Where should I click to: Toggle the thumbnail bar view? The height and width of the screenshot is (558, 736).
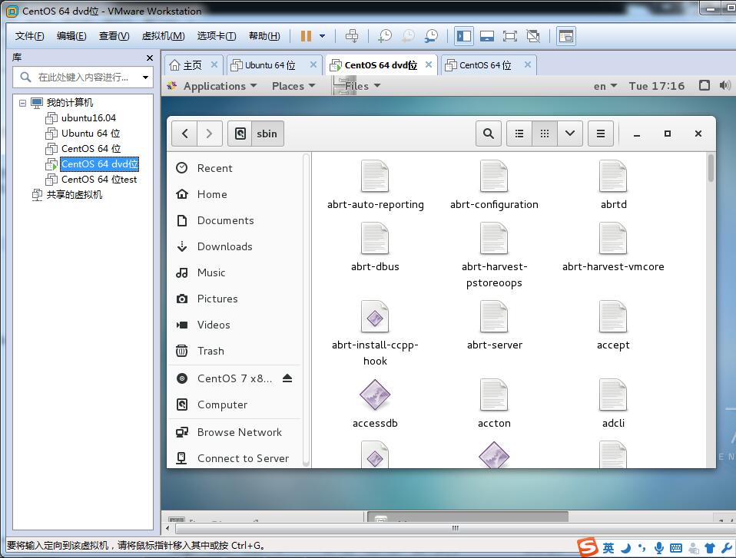[x=487, y=35]
